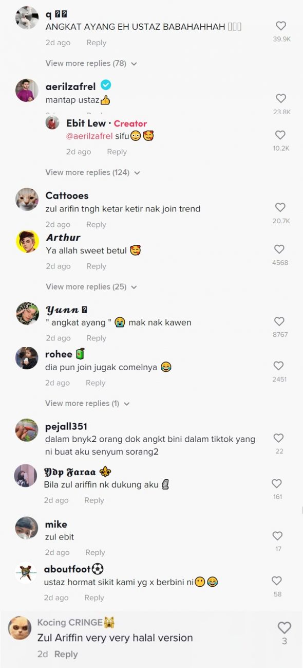Viewport: 303px width, 668px height.
Task: Expand View more replies (25)
Action: tap(91, 286)
